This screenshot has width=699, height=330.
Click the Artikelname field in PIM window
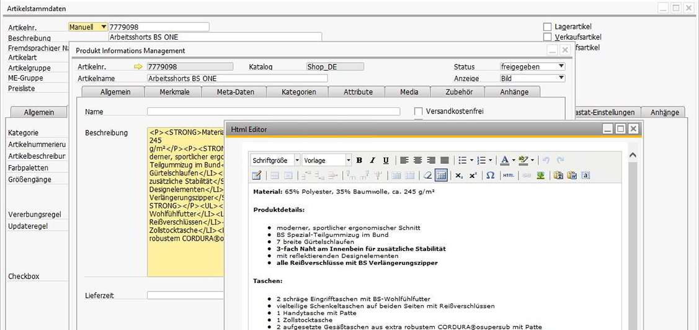[x=237, y=79]
